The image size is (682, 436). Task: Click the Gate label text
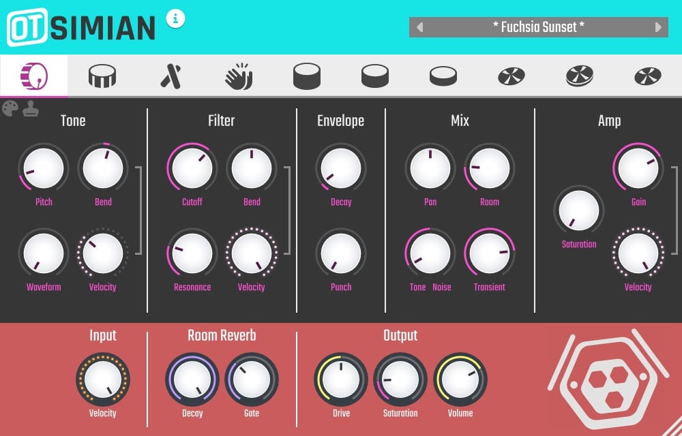(x=252, y=414)
